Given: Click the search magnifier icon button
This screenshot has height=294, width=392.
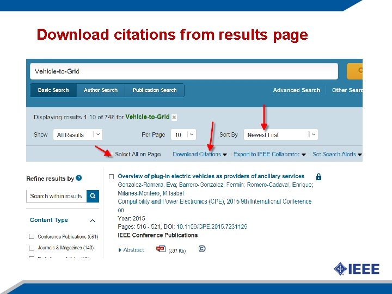Looking at the screenshot, I should coord(93,196).
